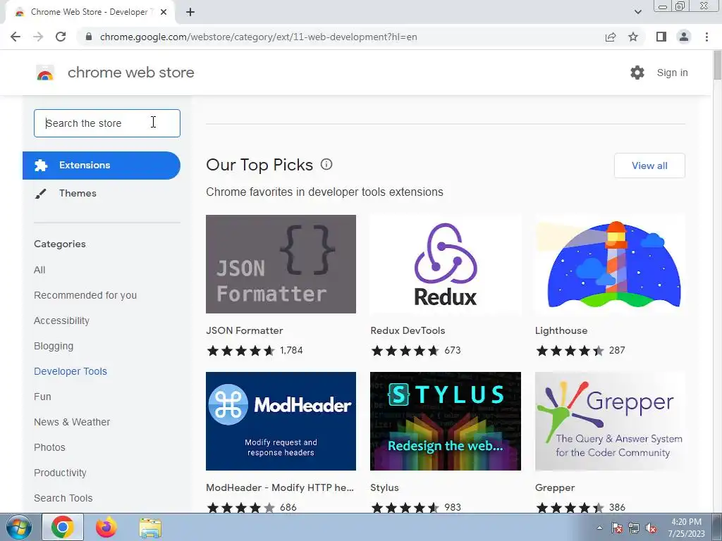
Task: Click JSON Formatter's 1,784 rating count
Action: point(291,351)
